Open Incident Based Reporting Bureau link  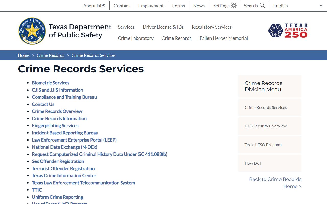coord(65,133)
